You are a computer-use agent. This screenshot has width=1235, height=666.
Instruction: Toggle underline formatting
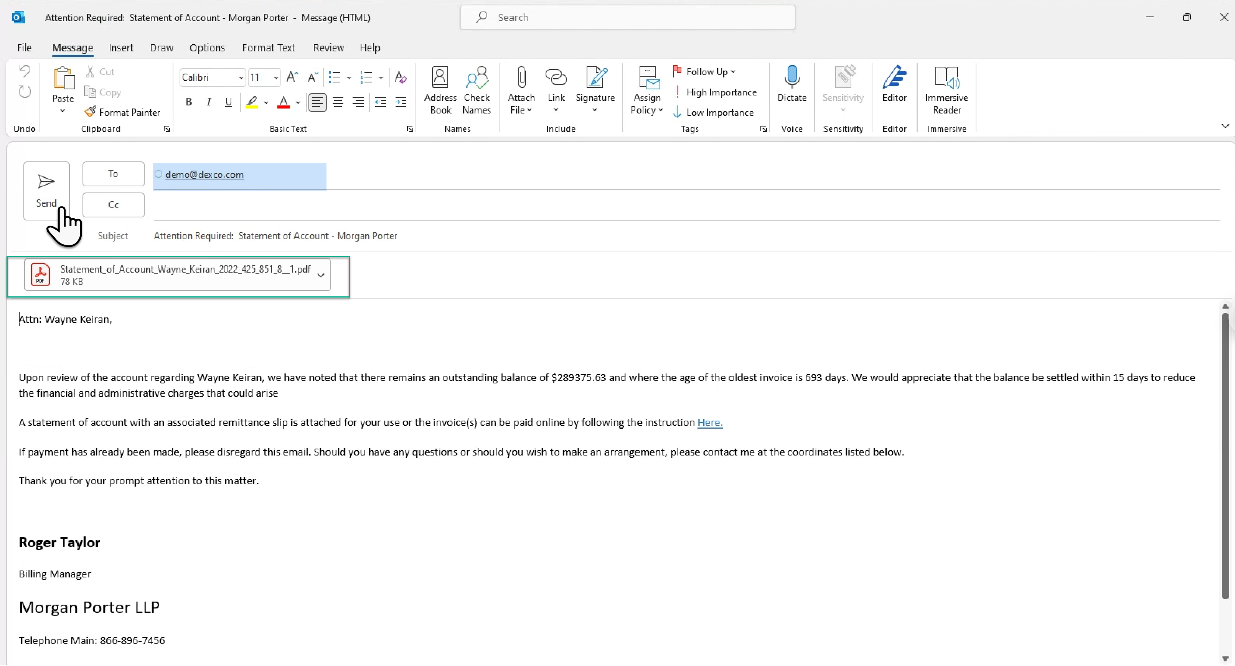click(229, 102)
